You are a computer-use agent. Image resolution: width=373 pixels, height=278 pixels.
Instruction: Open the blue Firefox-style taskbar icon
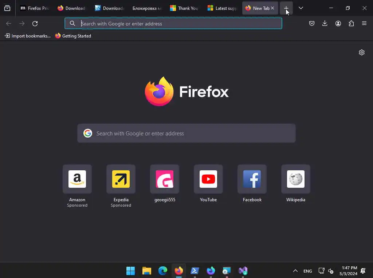pyautogui.click(x=211, y=271)
